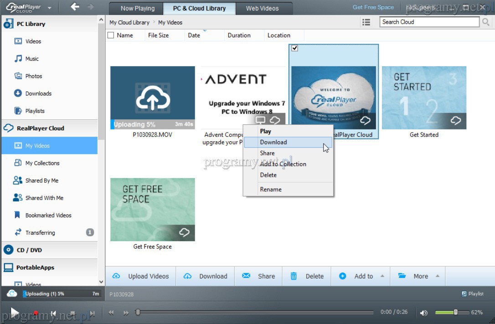This screenshot has height=324, width=495.
Task: Tick the select-all checkbox beside Name
Action: tap(111, 35)
